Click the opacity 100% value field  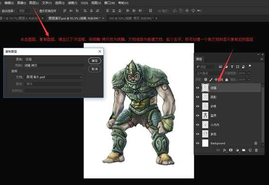point(242,73)
